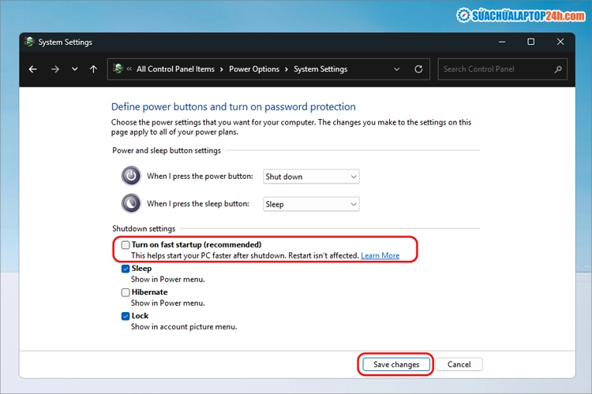Screen dimensions: 592x394
Task: Click the search magnifier icon
Action: pyautogui.click(x=558, y=69)
